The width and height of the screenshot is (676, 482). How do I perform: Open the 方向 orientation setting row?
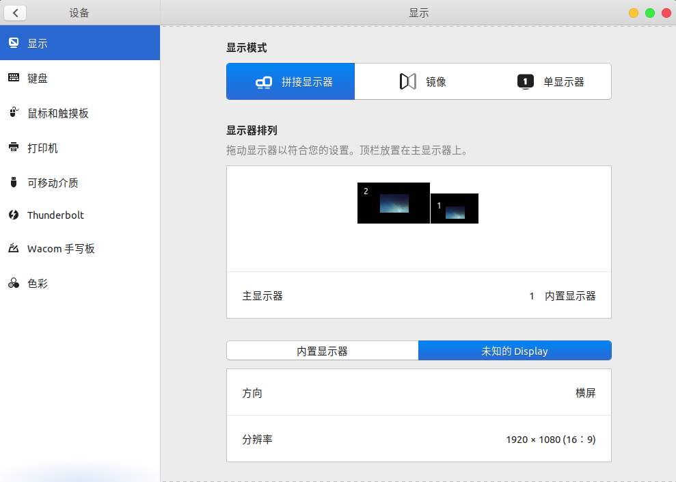(418, 393)
